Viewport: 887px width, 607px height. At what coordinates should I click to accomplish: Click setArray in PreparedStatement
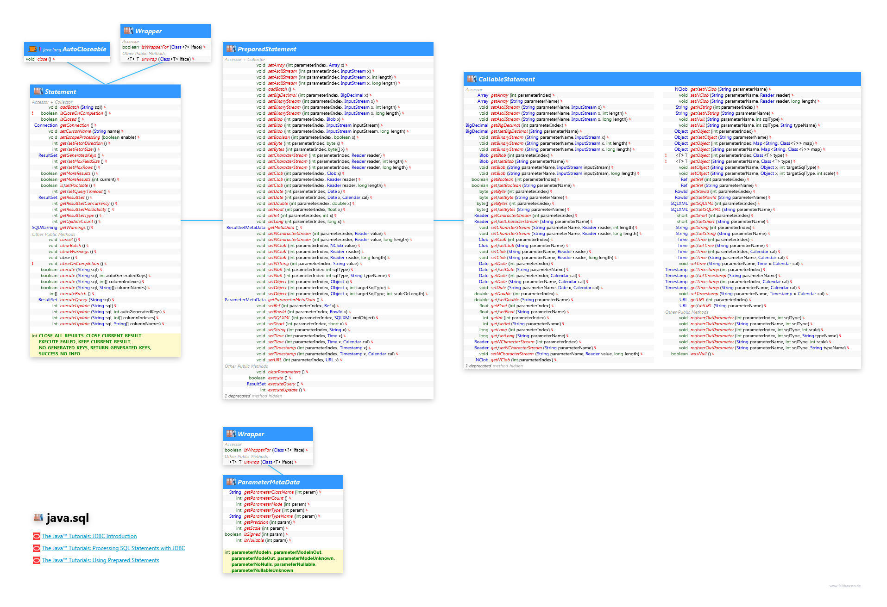(276, 65)
